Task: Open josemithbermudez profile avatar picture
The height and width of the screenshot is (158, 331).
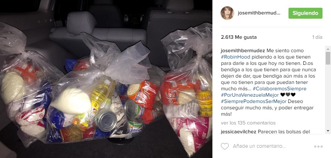Action: tap(227, 13)
